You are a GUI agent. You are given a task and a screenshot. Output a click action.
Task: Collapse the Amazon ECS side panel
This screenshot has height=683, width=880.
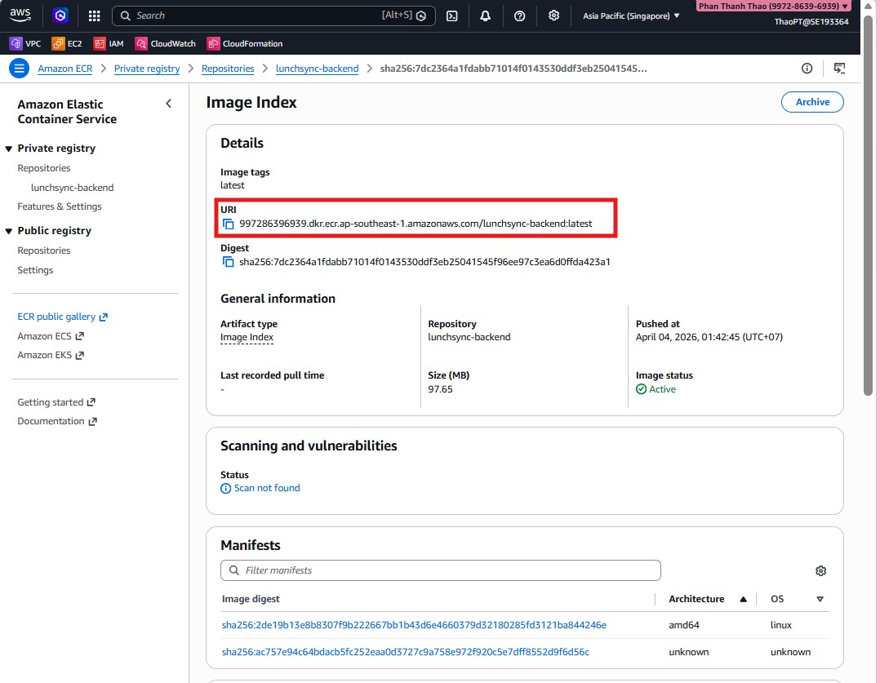point(169,104)
